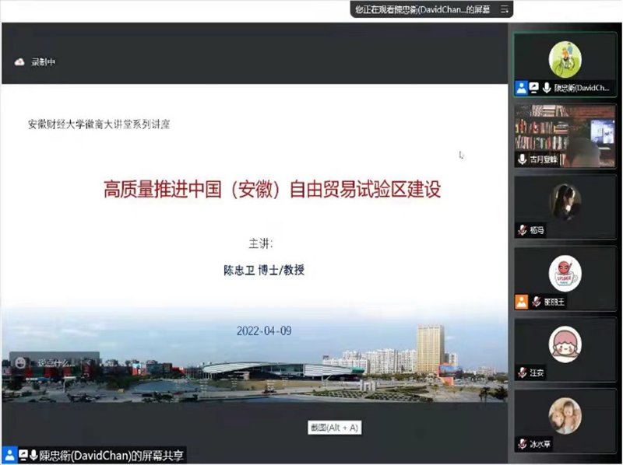
Task: Click the microphone icon in the bottom share bar
Action: click(x=33, y=455)
